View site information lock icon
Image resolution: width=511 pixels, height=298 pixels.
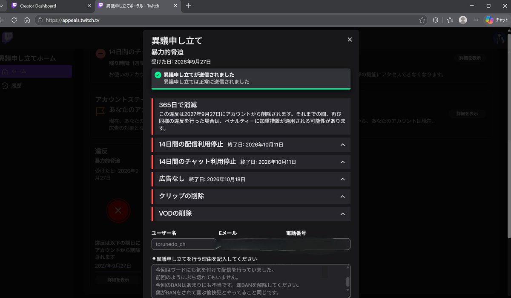(40, 20)
